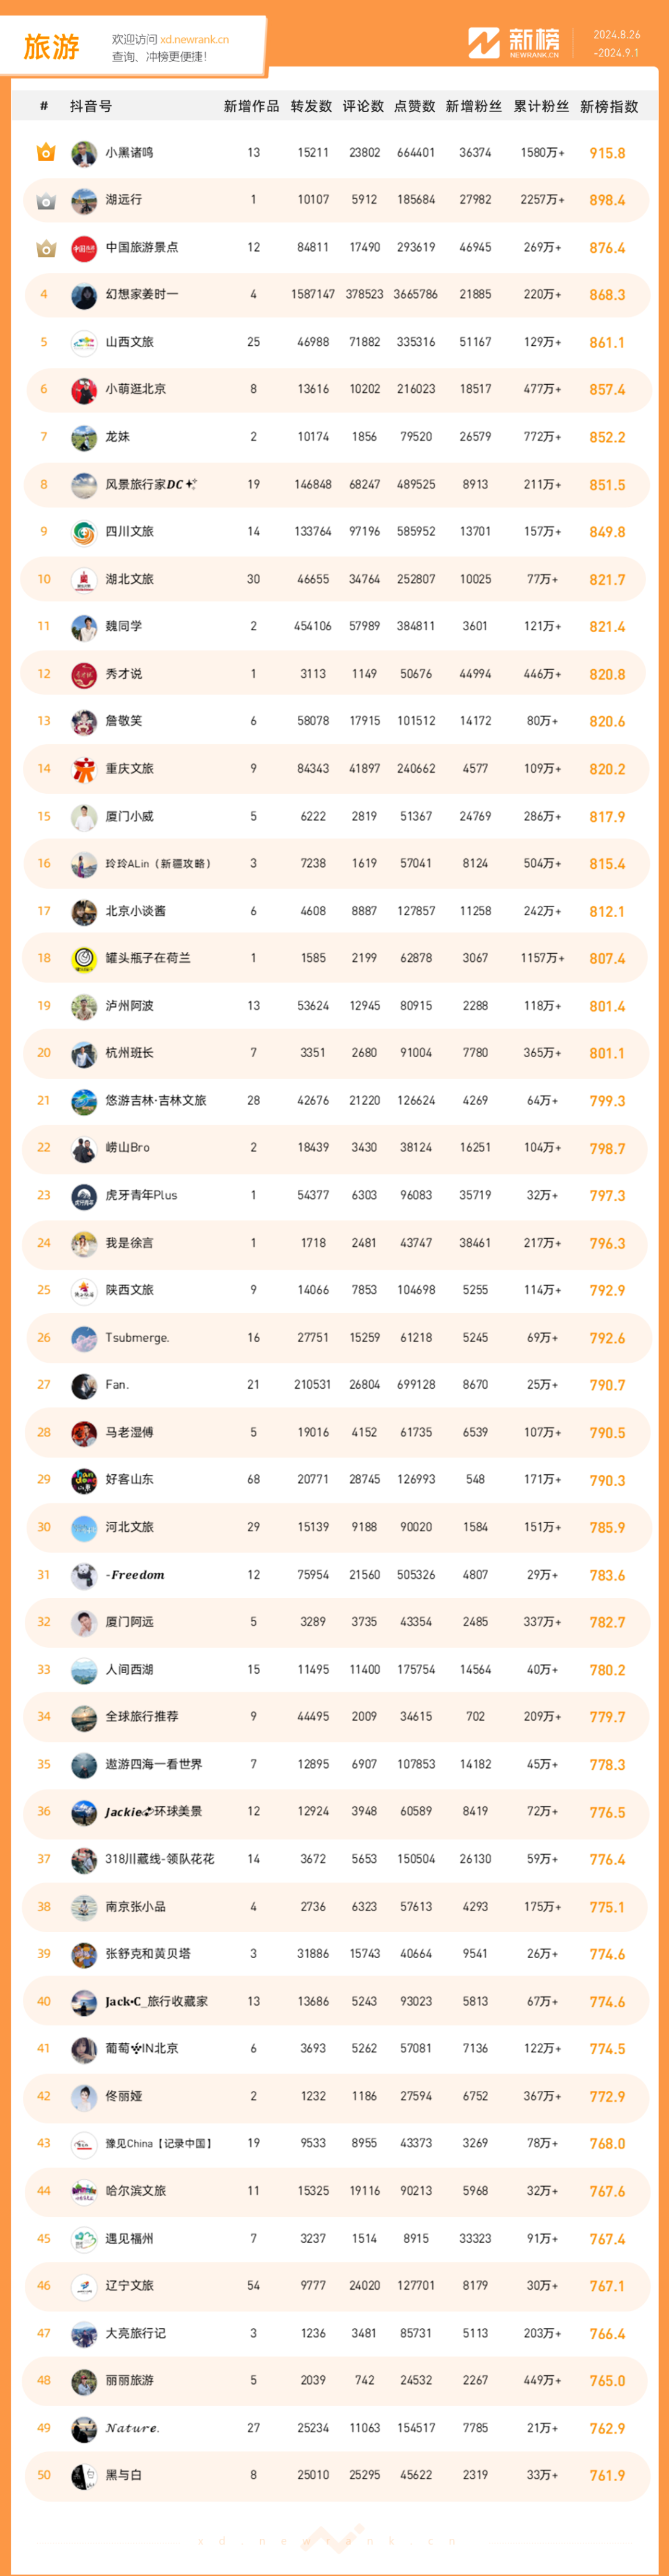This screenshot has height=2576, width=669.
Task: Click the 点赞数 column header
Action: tap(414, 106)
